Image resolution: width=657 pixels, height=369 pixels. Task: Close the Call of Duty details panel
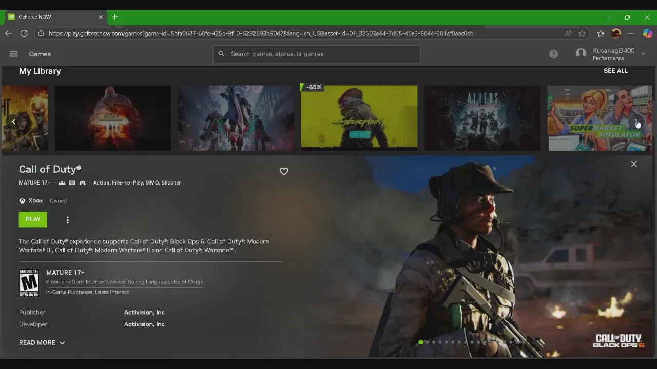634,164
